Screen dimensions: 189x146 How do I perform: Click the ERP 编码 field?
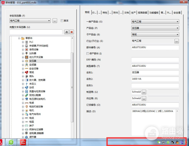pyautogui.click(x=155, y=60)
